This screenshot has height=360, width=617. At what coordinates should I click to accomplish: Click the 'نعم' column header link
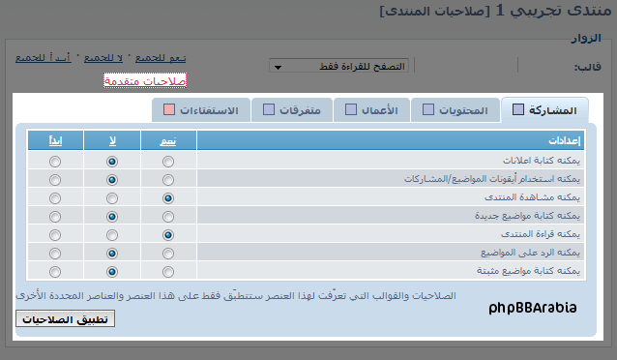click(x=168, y=141)
